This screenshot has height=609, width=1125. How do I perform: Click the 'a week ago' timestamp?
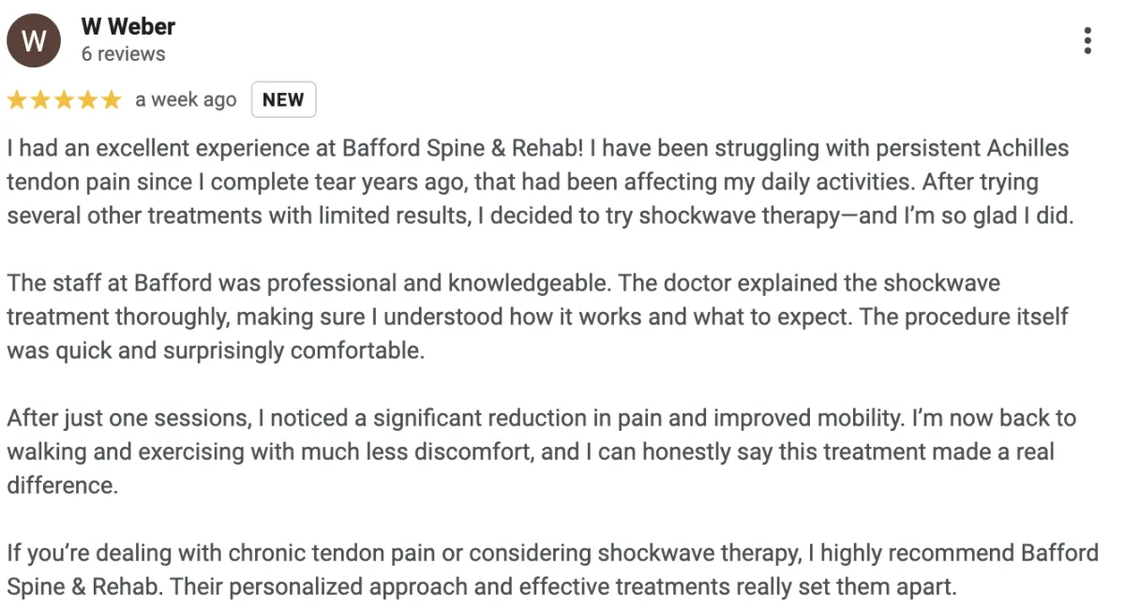tap(186, 100)
